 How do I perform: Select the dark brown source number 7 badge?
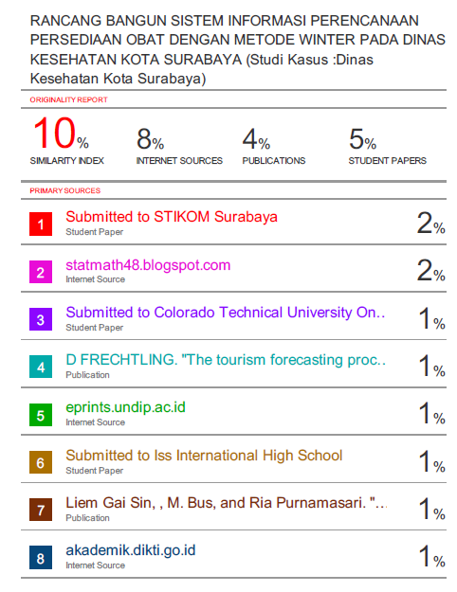(41, 511)
